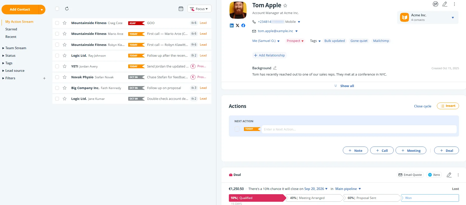Viewport: 466px width, 205px height.
Task: Open the calendar view icon
Action: (181, 9)
